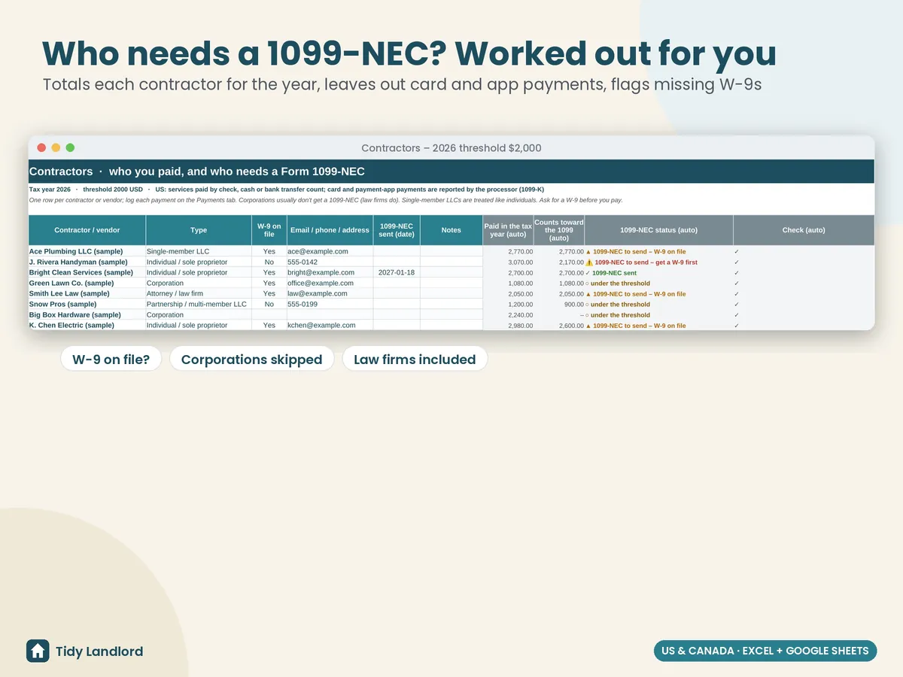Click the "Counts toward the 1099 (auto)" header
903x677 pixels.
[559, 230]
